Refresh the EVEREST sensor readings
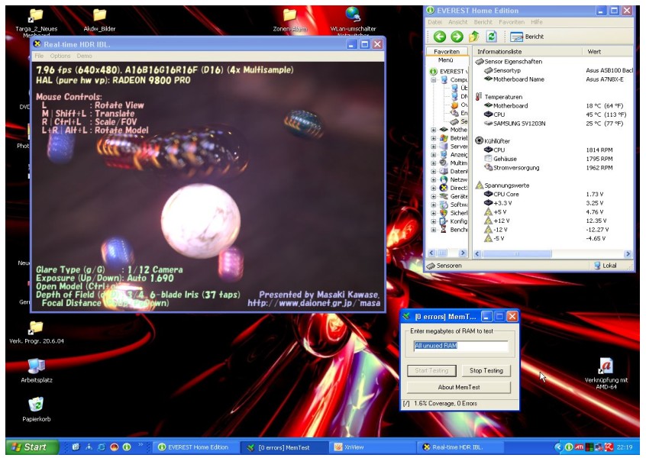646x458 pixels. (492, 37)
